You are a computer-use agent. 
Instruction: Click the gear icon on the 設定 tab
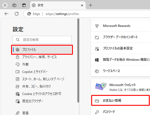(x=34, y=5)
